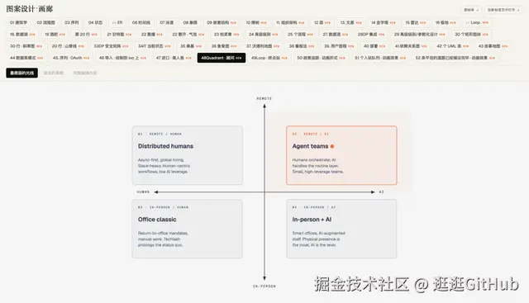Select the 45 OAuth sequence tab
The width and height of the screenshot is (529, 303).
pyautogui.click(x=71, y=58)
